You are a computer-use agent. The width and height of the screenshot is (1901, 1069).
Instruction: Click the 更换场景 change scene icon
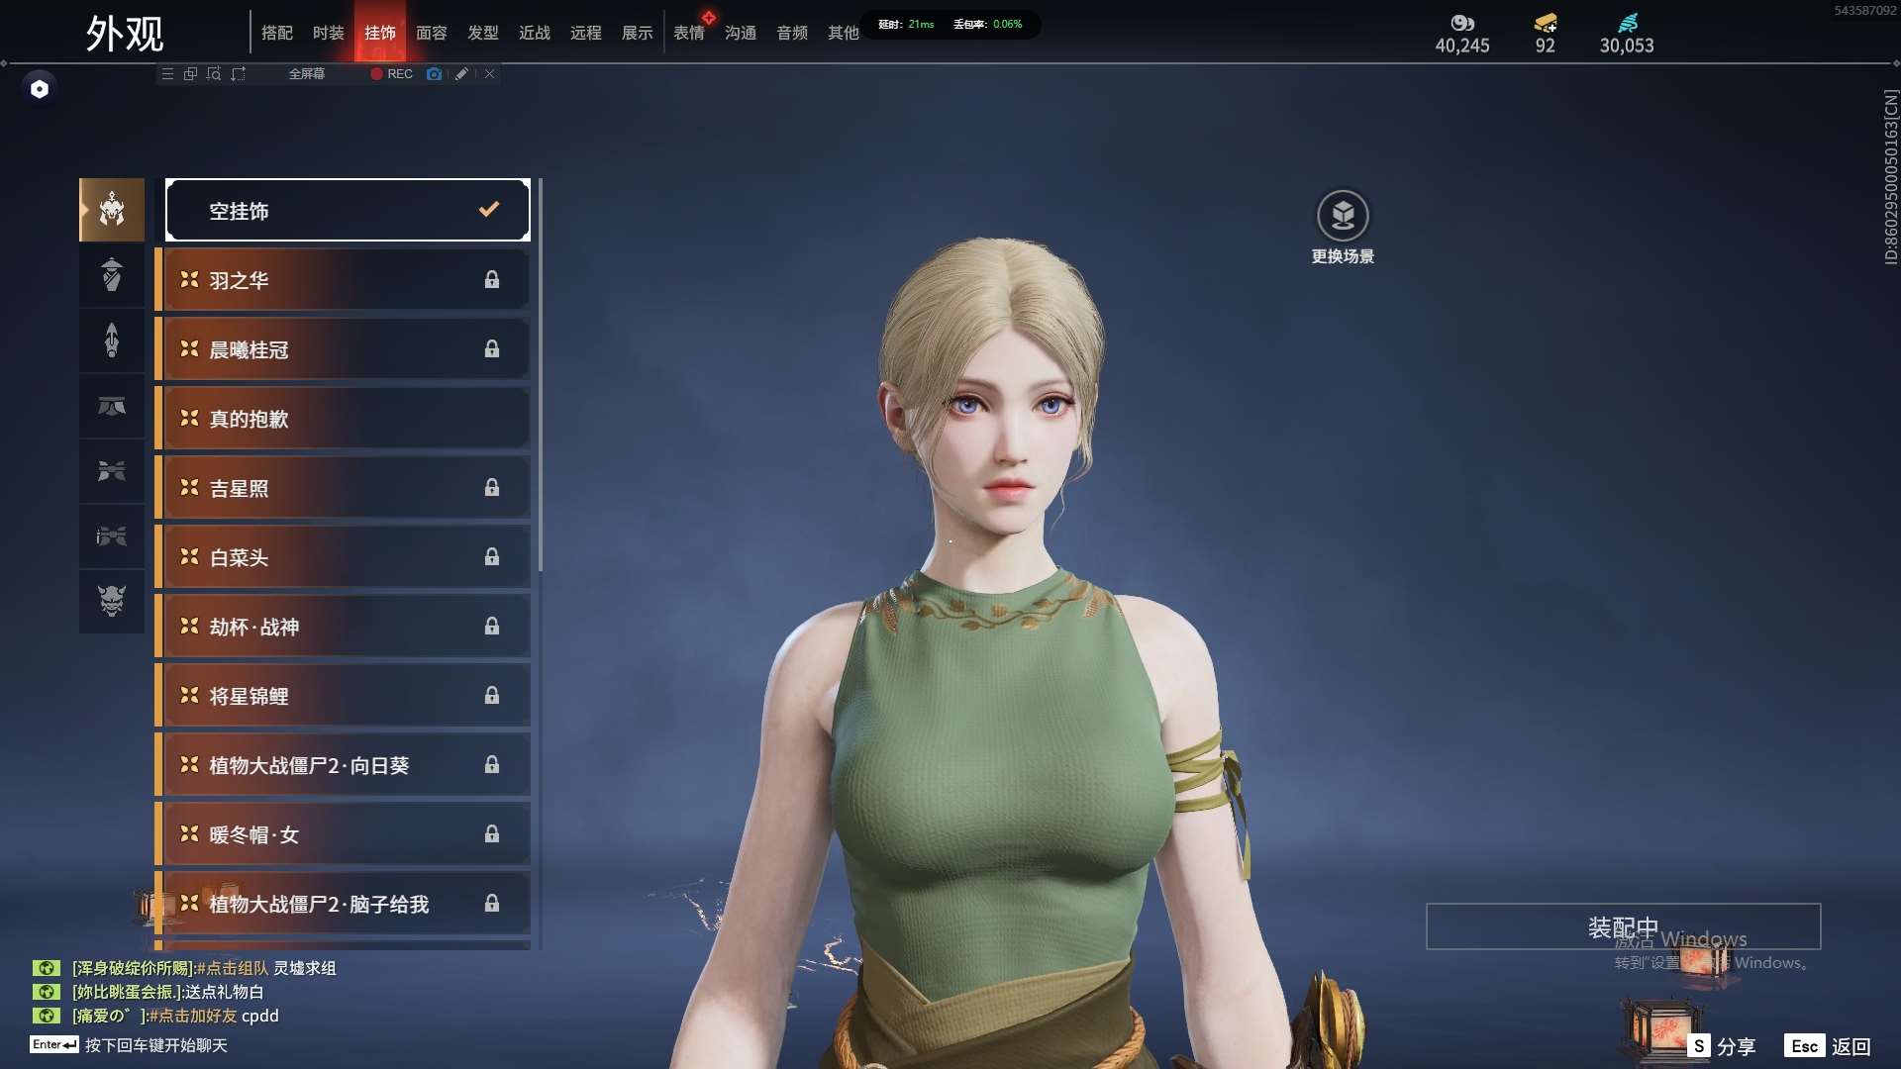click(1343, 216)
